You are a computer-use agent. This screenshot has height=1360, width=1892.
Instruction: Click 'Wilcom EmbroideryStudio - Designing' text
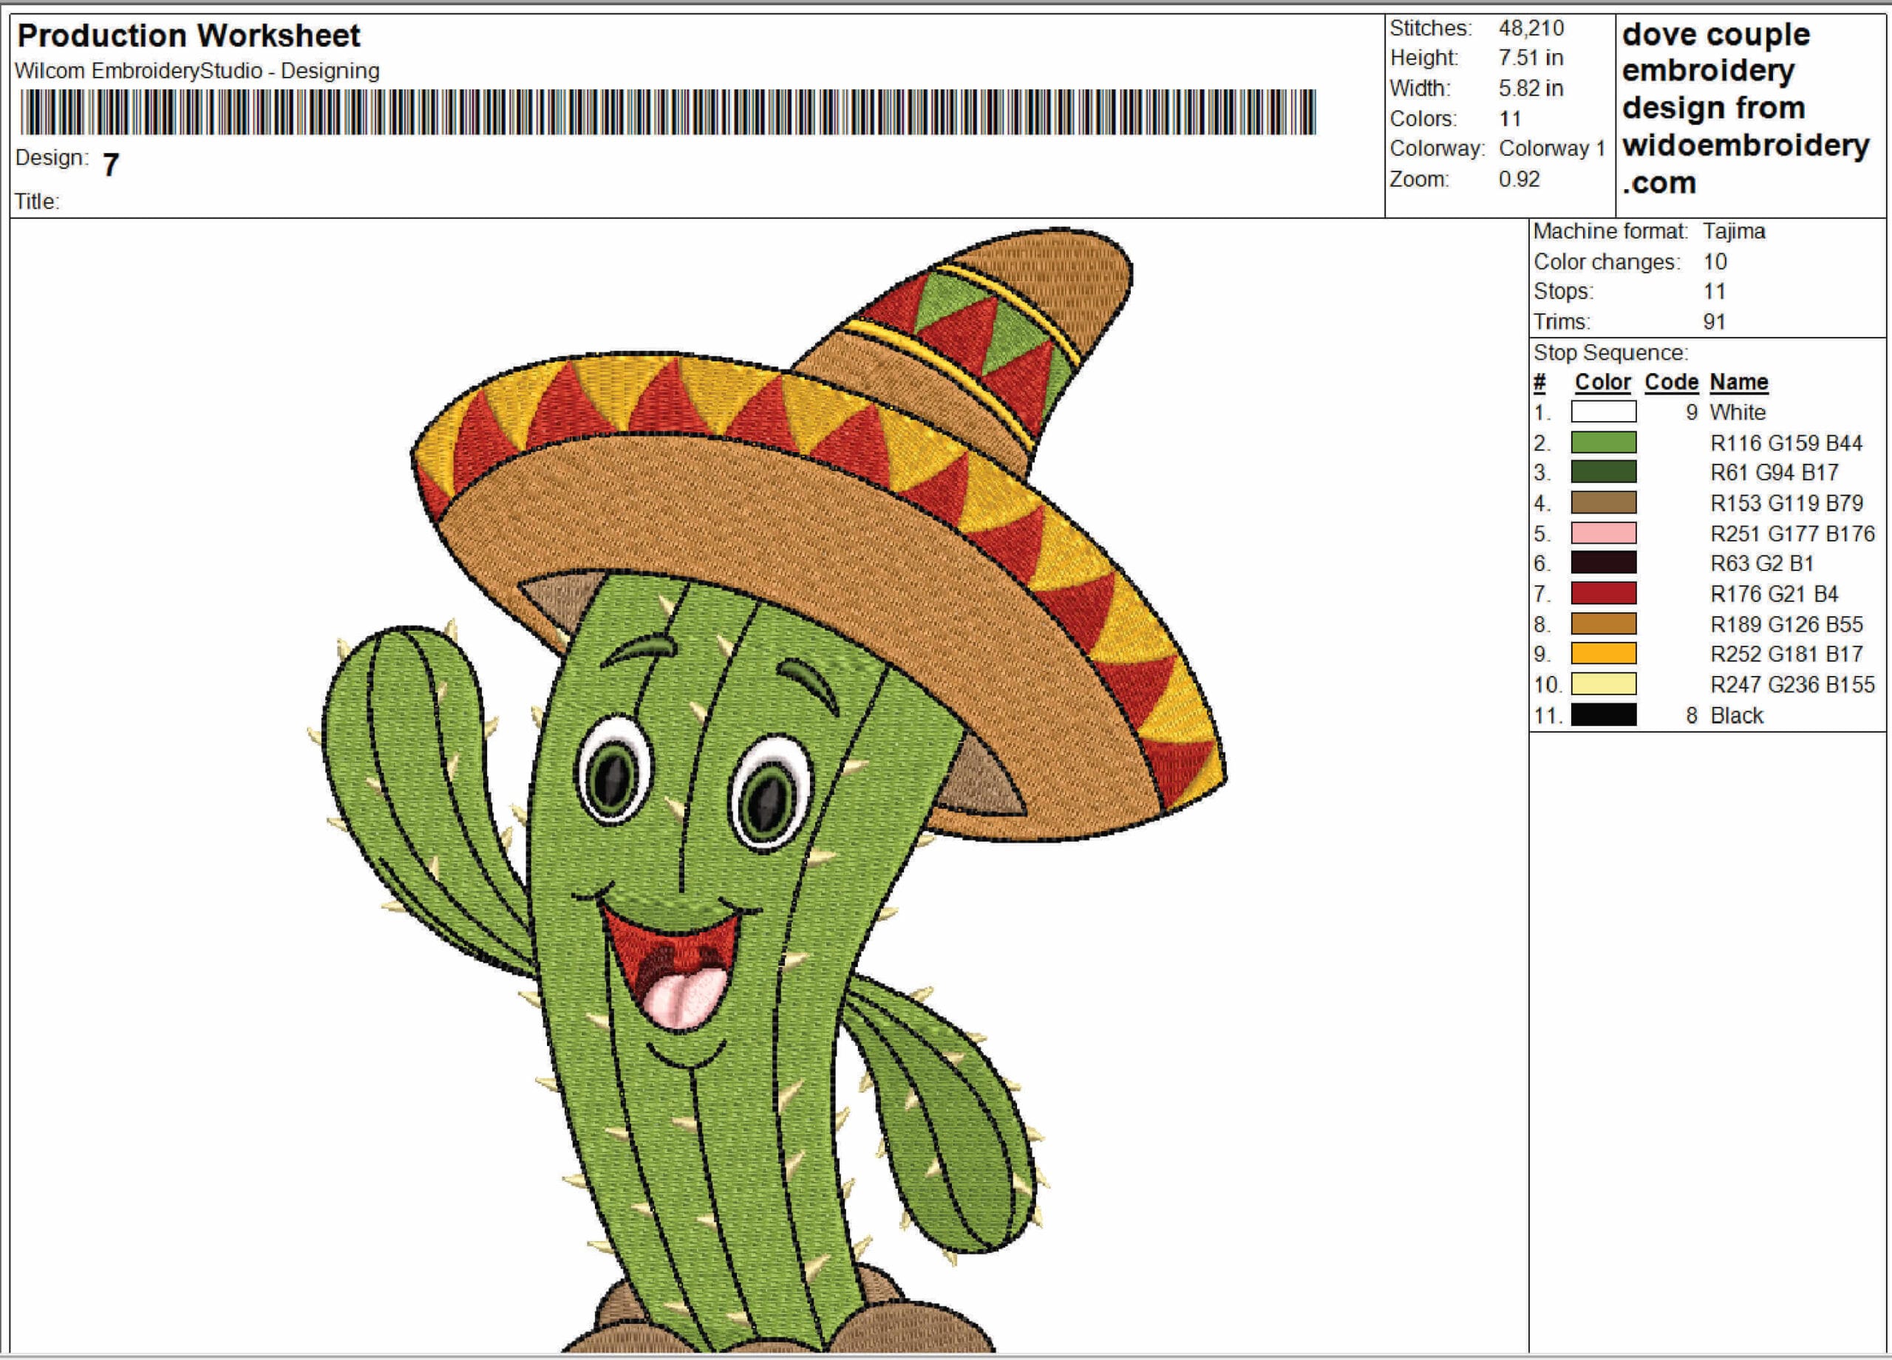point(197,71)
